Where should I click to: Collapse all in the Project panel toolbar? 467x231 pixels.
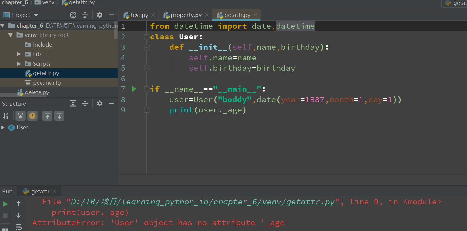[x=85, y=15]
